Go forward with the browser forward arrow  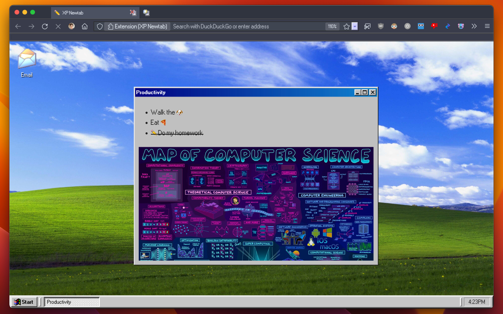point(31,26)
